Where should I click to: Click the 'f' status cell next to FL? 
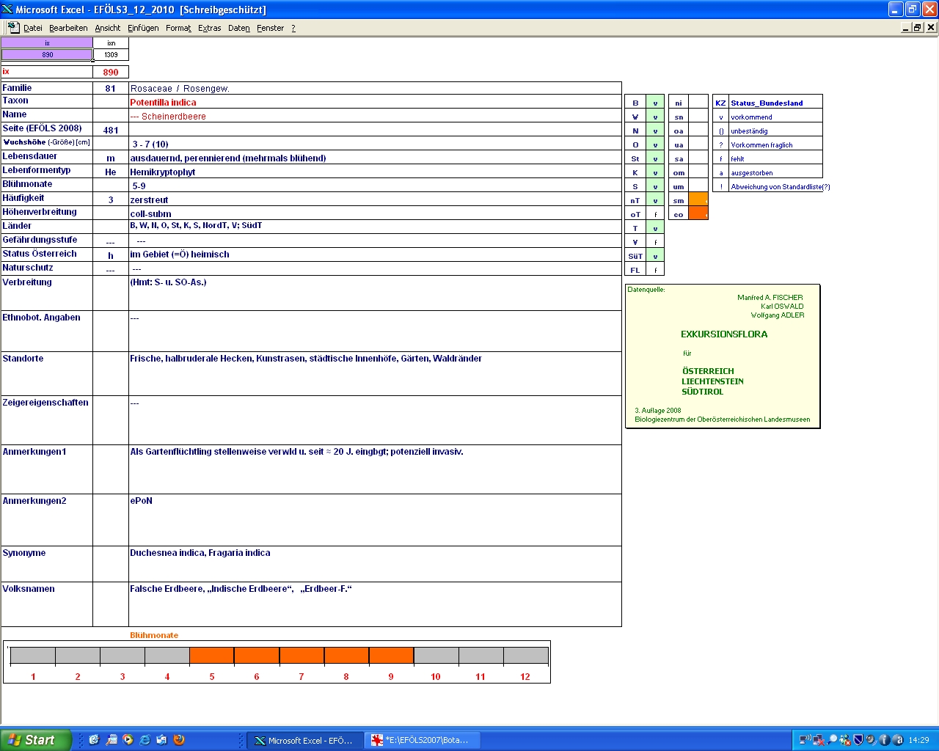[655, 270]
